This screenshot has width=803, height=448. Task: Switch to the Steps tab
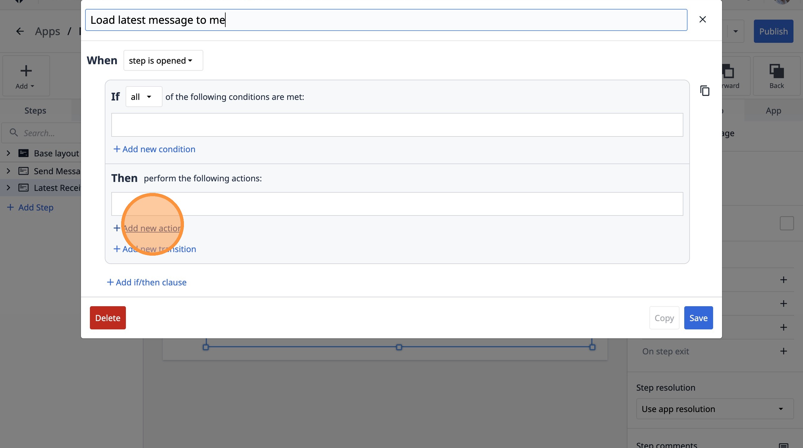35,111
